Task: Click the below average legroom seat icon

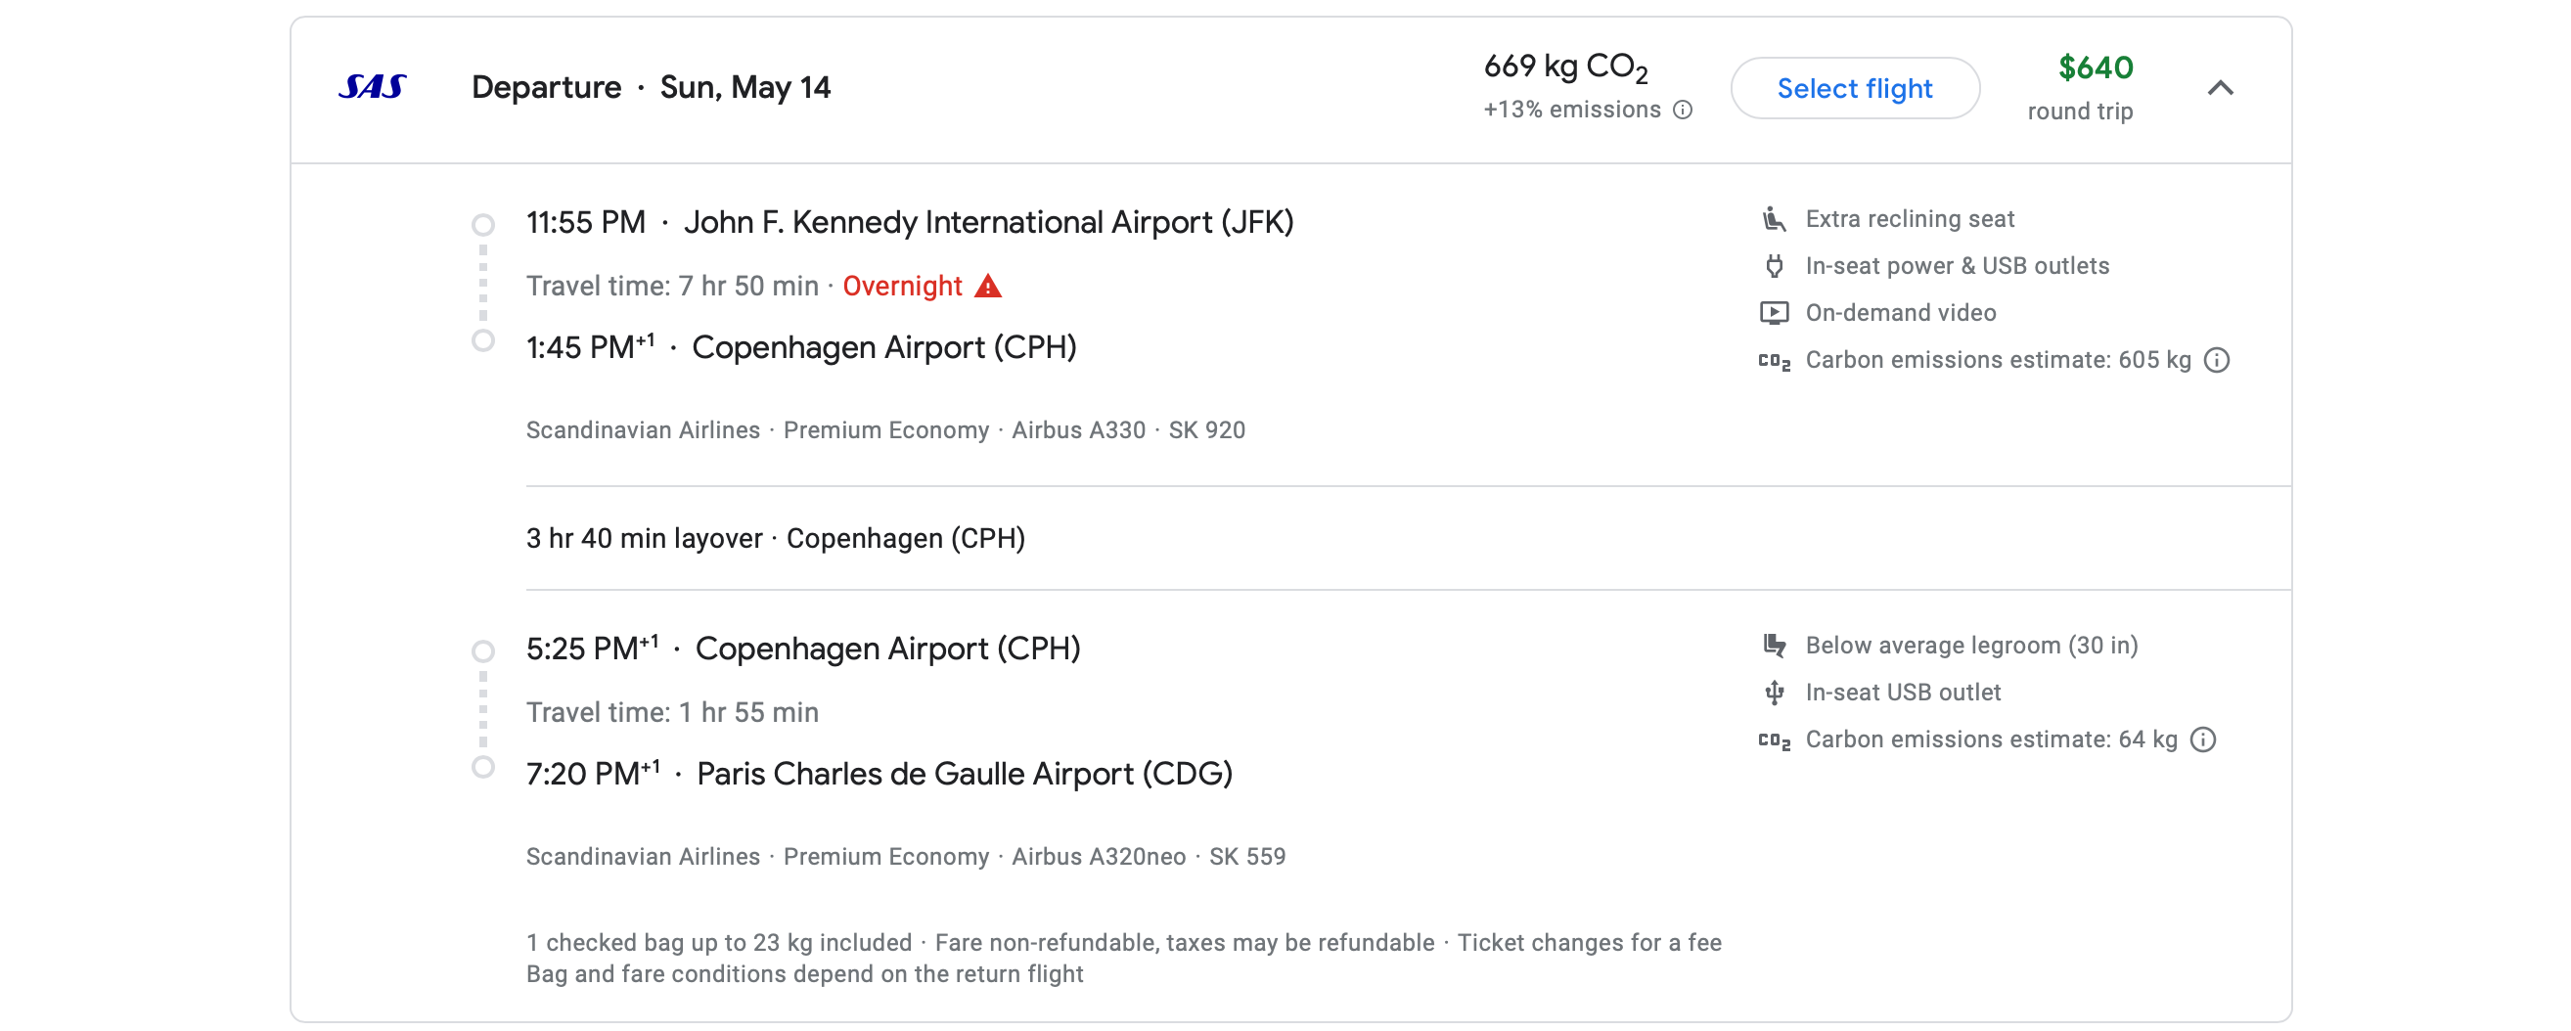Action: 1774,646
